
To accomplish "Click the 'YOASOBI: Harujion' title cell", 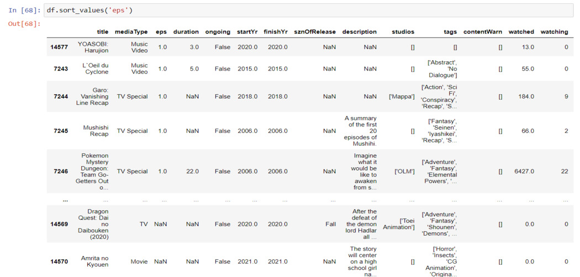I will coord(93,47).
